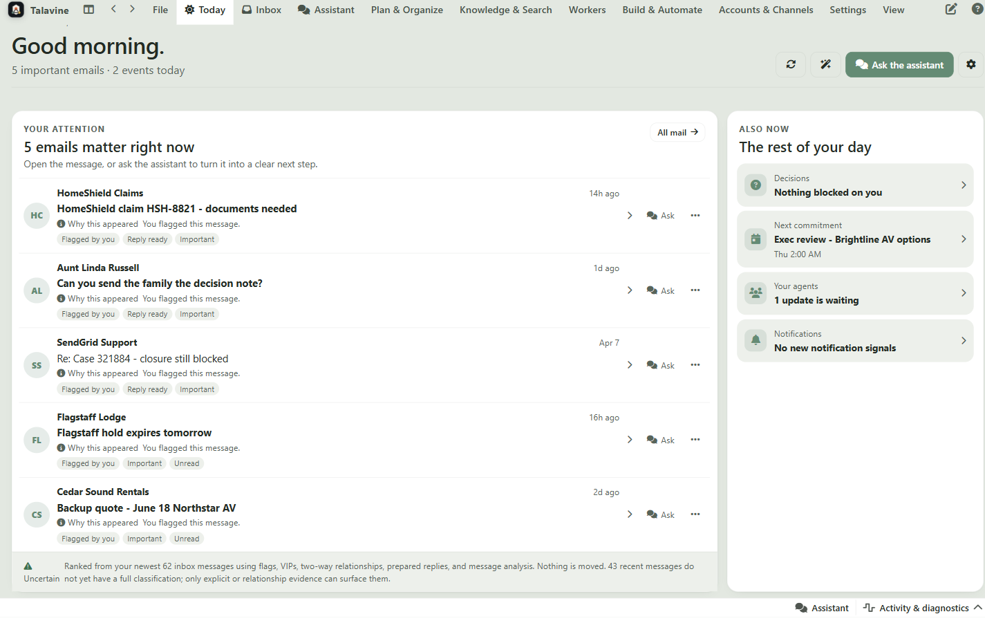This screenshot has width=985, height=623.
Task: Open more options for HomeShield claim email
Action: [x=695, y=216]
